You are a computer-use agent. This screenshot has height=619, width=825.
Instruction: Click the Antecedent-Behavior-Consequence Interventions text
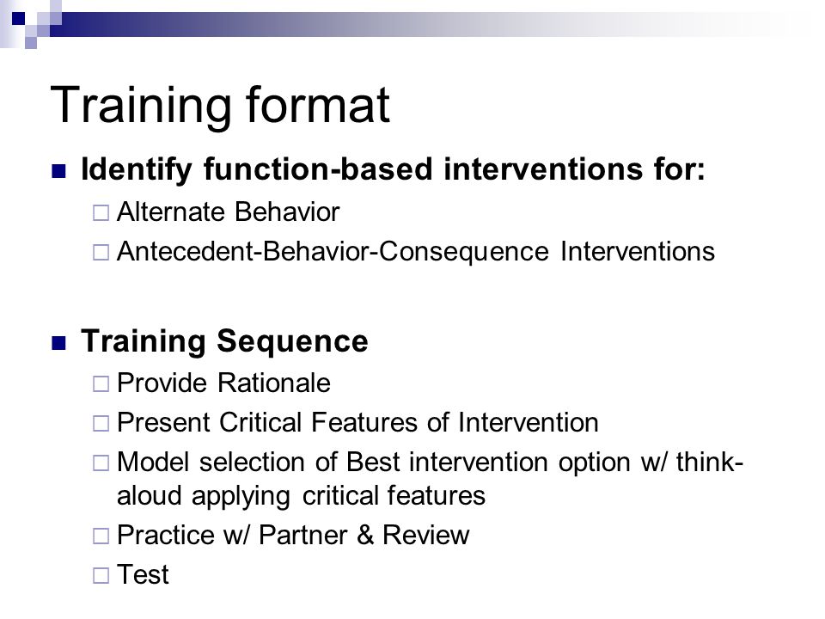point(416,252)
